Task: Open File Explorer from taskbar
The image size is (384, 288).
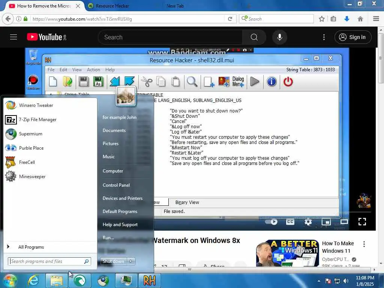Action: pyautogui.click(x=57, y=280)
